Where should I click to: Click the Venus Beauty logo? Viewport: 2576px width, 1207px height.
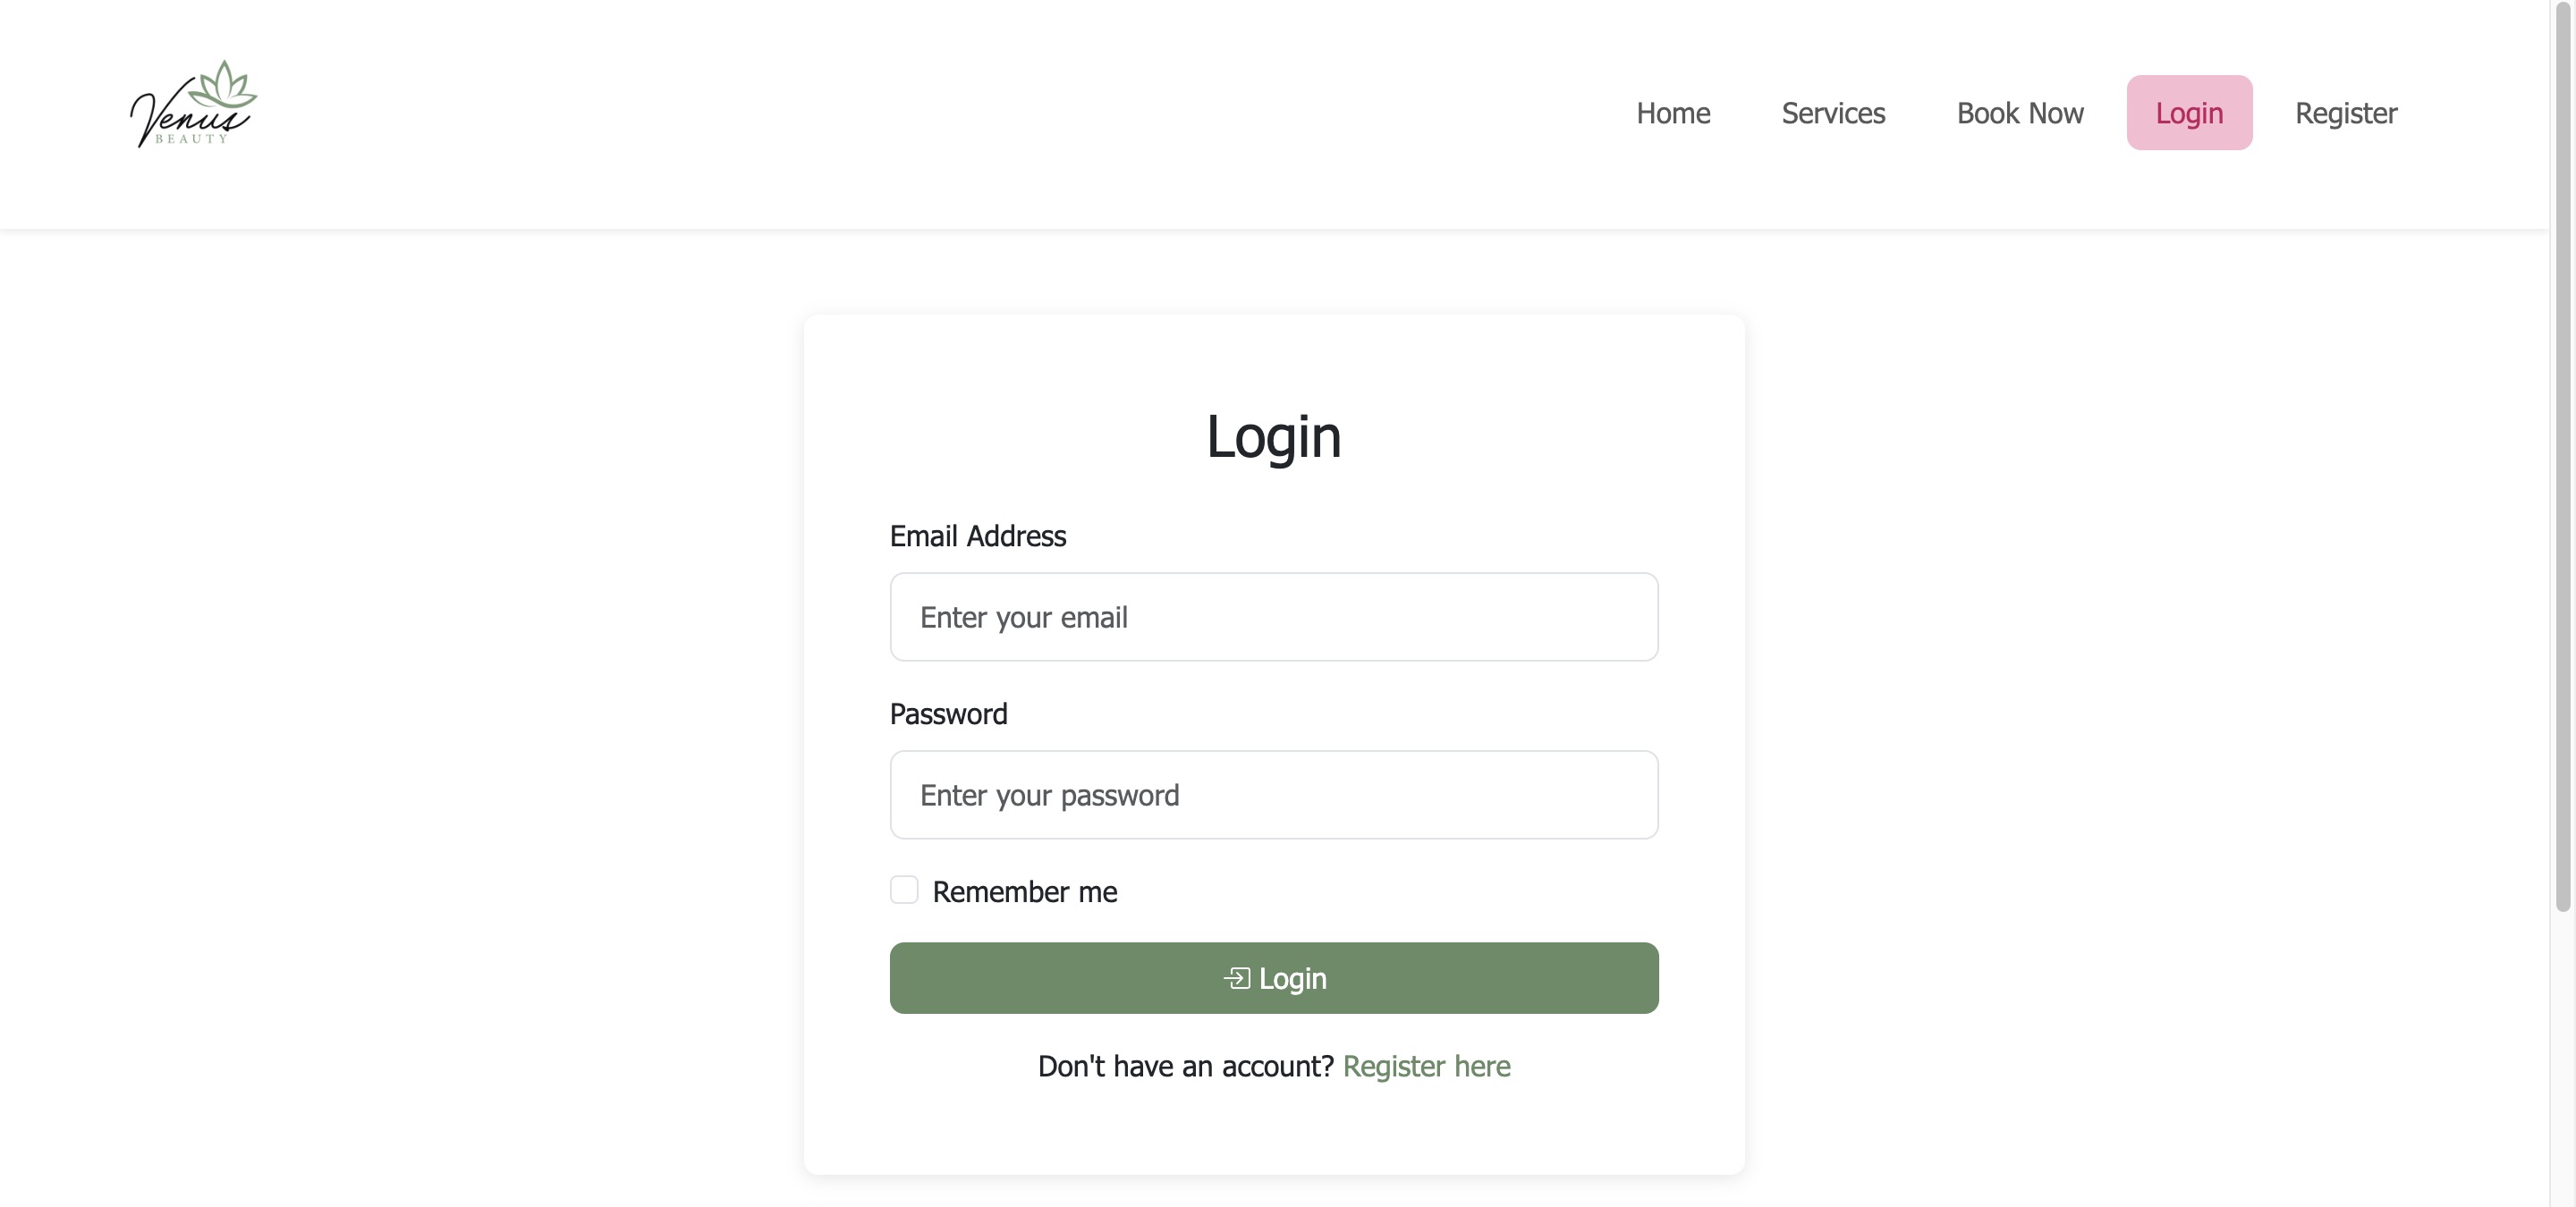pyautogui.click(x=193, y=106)
